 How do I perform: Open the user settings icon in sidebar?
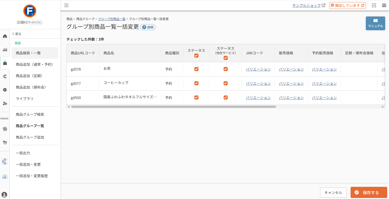tap(5, 103)
